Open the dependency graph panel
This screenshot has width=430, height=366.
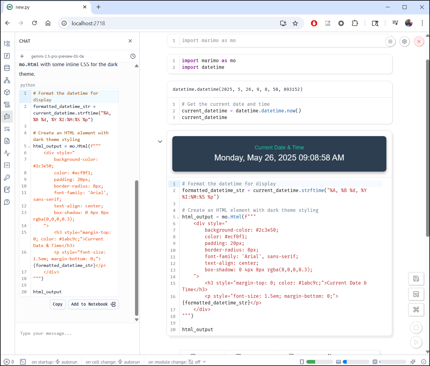coord(7,80)
